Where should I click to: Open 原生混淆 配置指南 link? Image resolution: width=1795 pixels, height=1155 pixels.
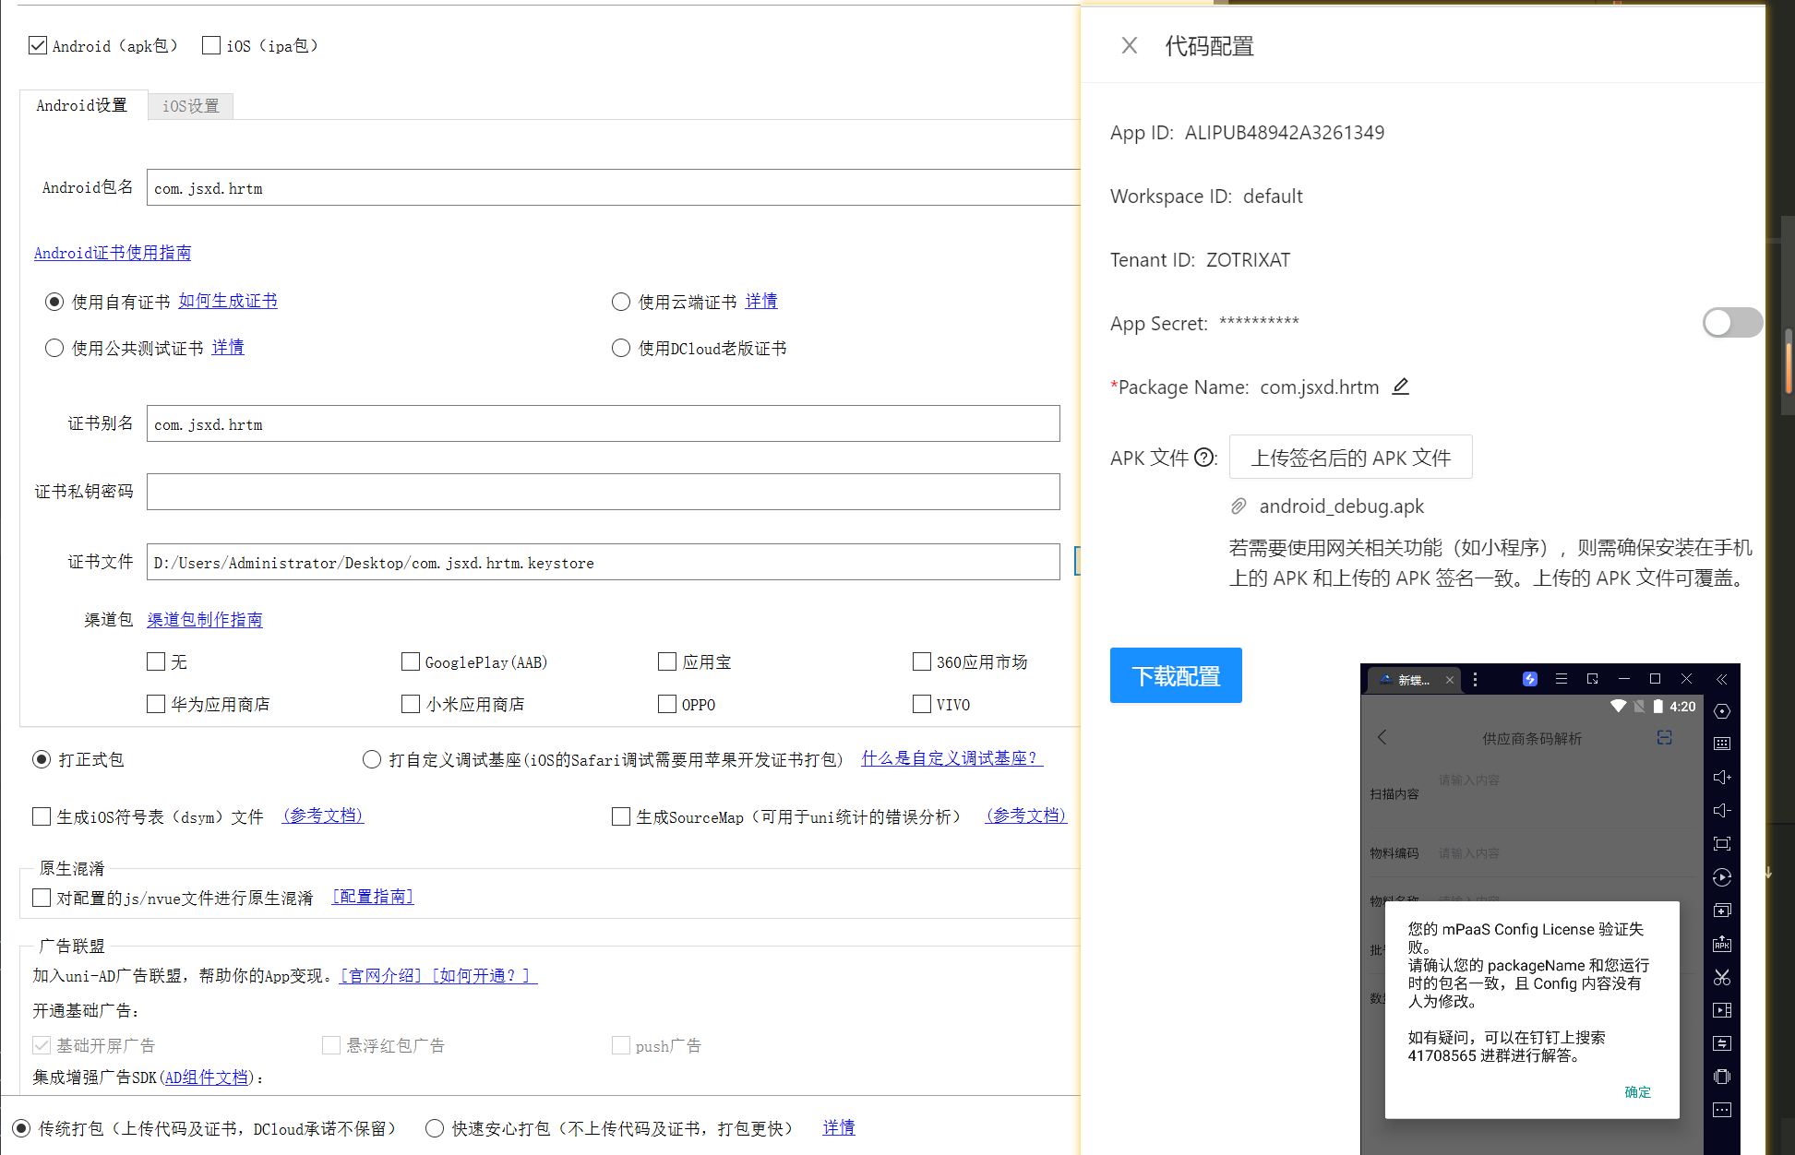coord(373,897)
